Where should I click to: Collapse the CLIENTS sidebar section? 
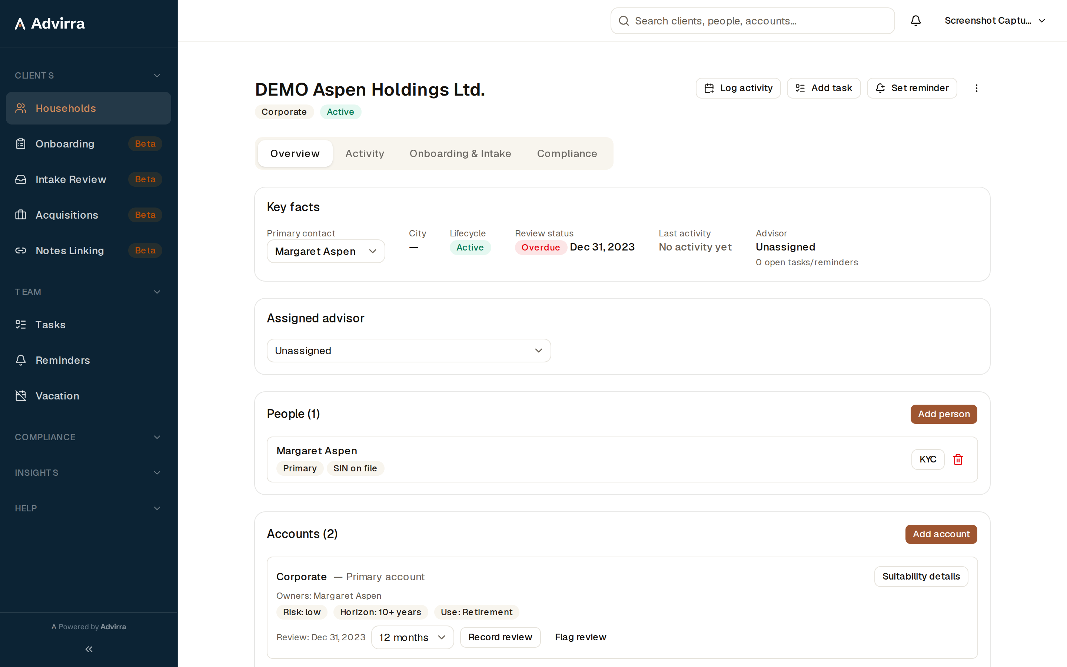[x=88, y=76]
